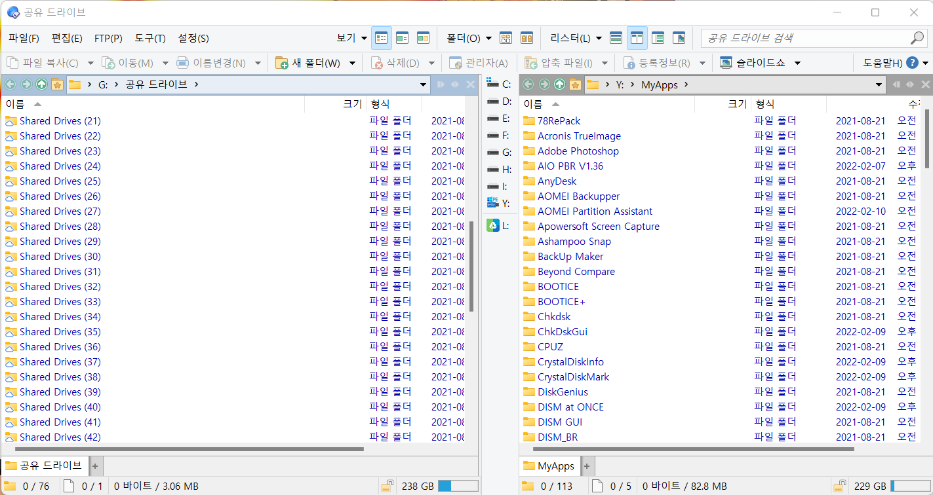The width and height of the screenshot is (933, 495).
Task: Click the blue help question mark icon
Action: [x=913, y=63]
